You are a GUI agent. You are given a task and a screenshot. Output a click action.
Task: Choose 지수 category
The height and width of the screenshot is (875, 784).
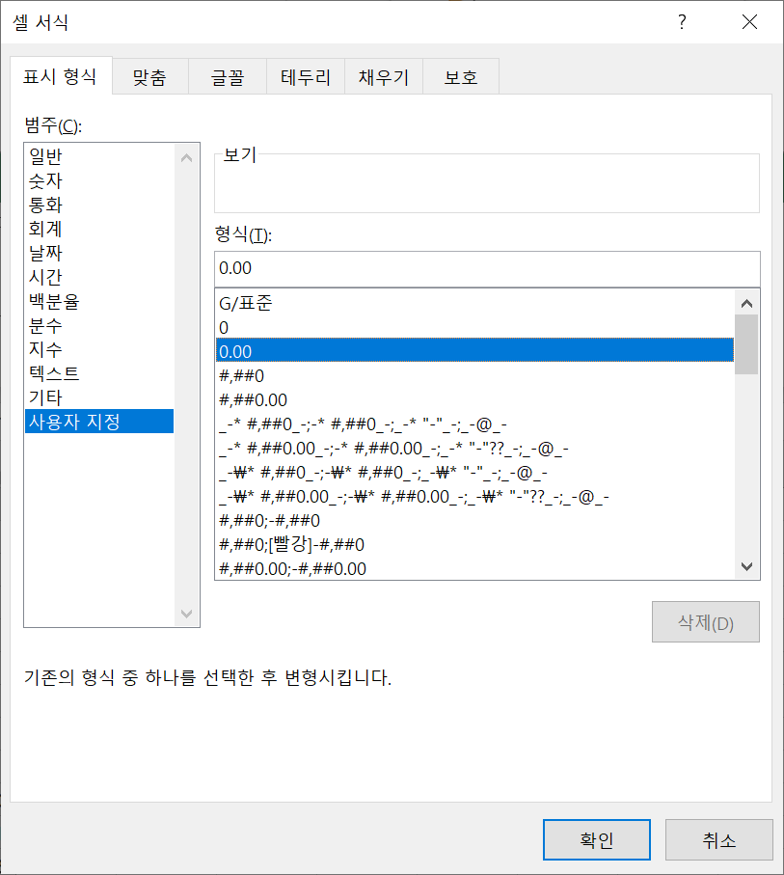point(99,349)
